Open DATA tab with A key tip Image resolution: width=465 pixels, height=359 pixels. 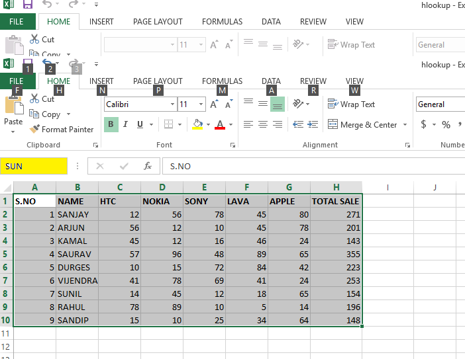[271, 81]
